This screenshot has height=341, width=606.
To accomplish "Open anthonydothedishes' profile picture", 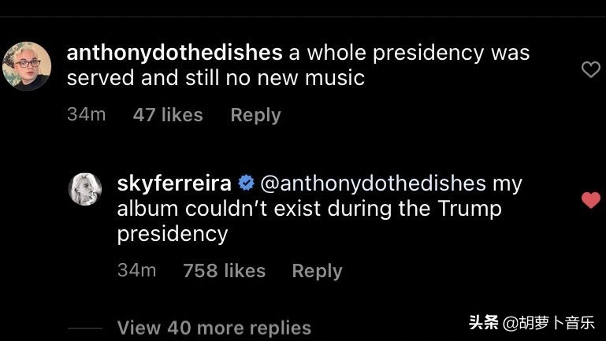I will [x=27, y=65].
